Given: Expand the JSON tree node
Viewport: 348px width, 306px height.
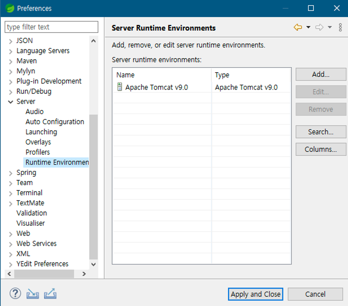Looking at the screenshot, I should [x=10, y=41].
